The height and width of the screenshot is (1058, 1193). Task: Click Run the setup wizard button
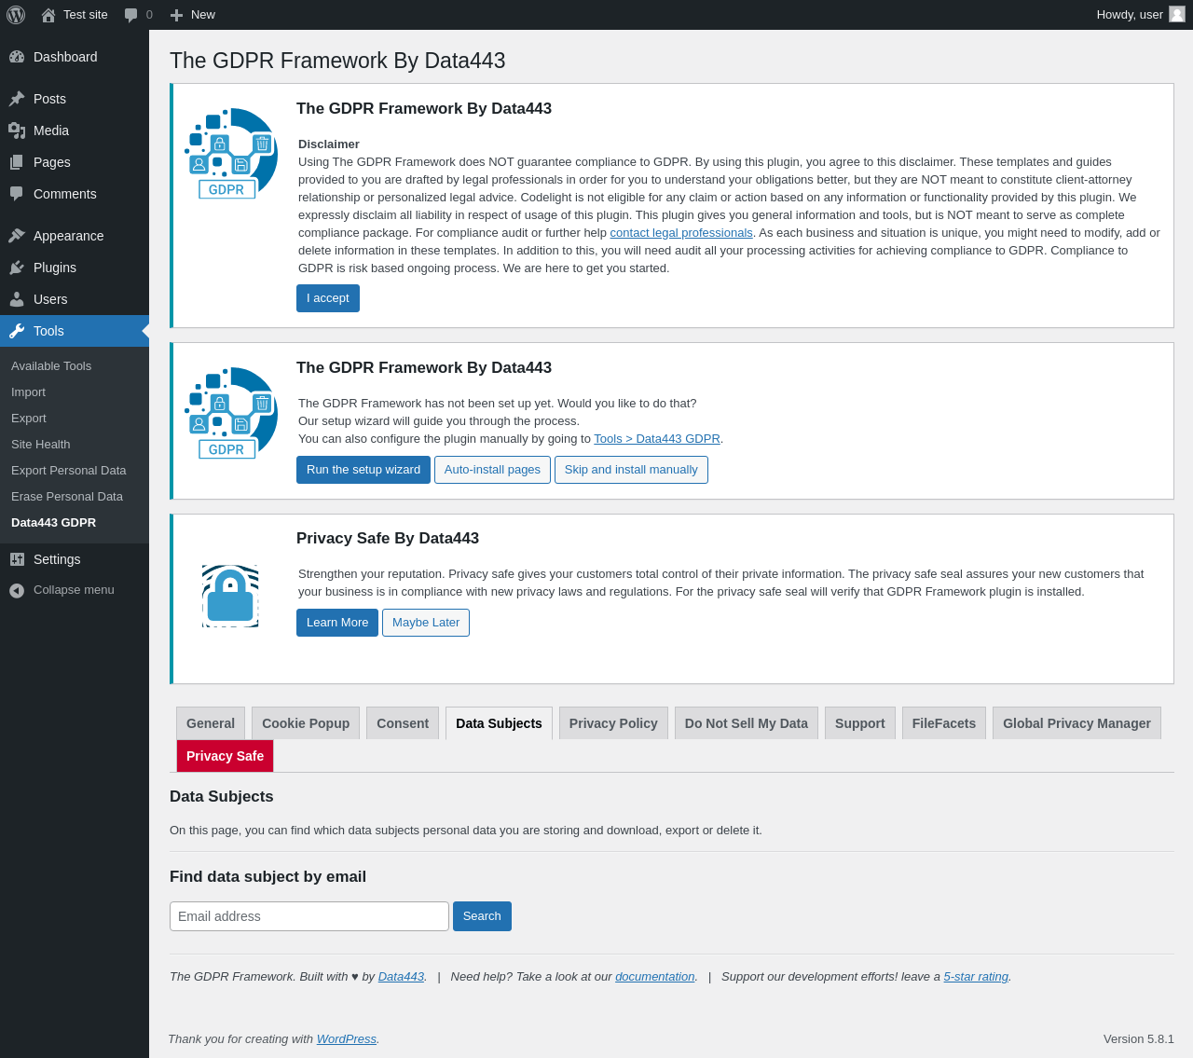pyautogui.click(x=363, y=470)
